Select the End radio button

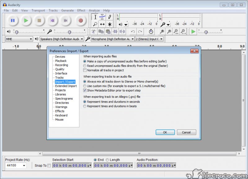pos(95,160)
